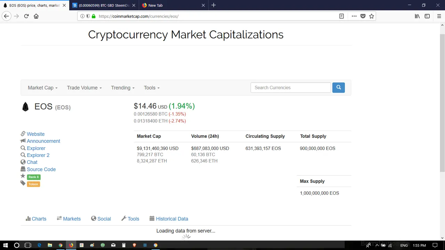Image resolution: width=445 pixels, height=250 pixels.
Task: Open the Markets tab
Action: (x=69, y=219)
